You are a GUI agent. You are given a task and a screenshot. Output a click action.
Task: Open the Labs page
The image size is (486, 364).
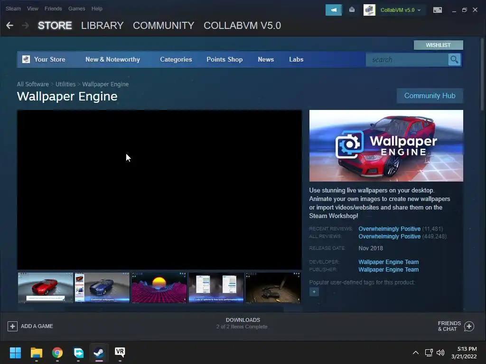point(296,59)
